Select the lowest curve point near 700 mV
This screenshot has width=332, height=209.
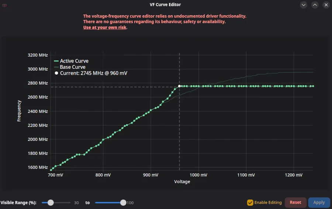51,170
